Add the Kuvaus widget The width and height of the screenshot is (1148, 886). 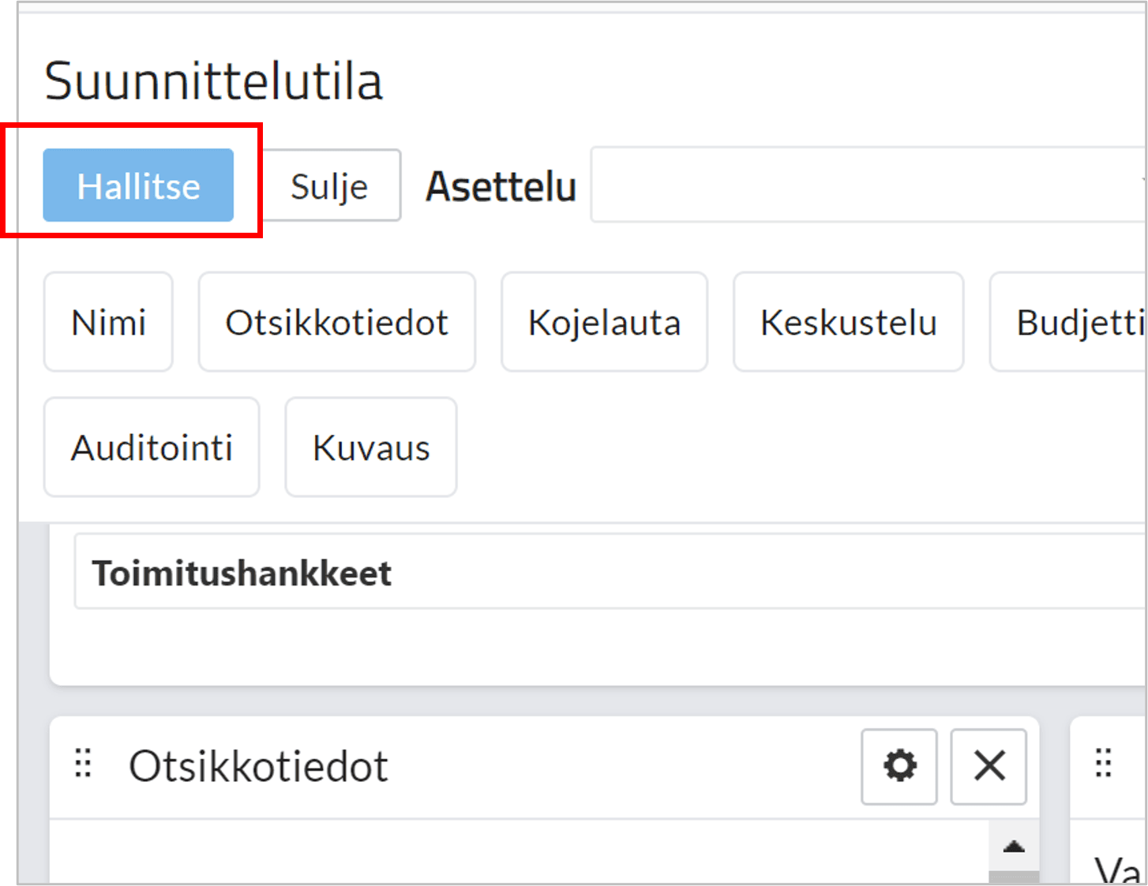(371, 447)
